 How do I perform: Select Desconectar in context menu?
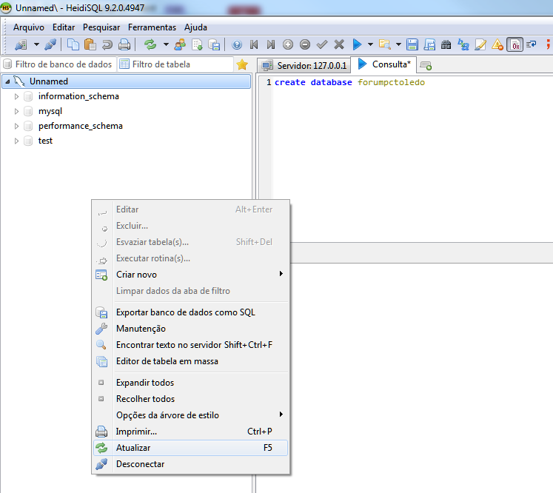[140, 464]
